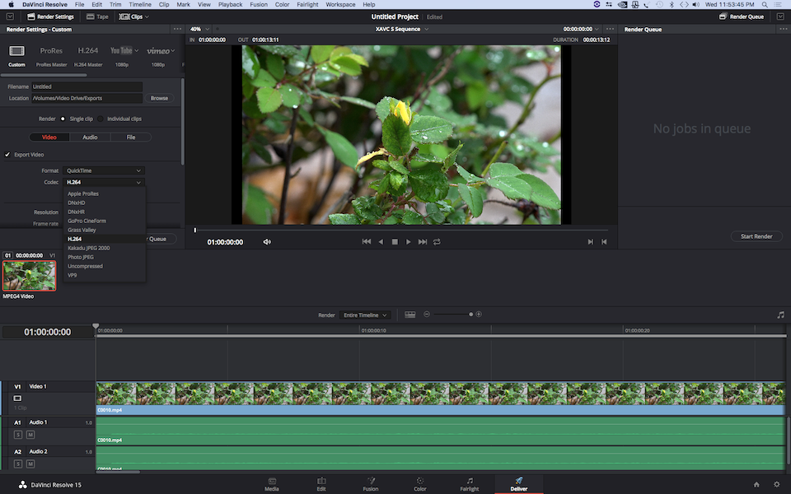This screenshot has width=791, height=494.
Task: Zoom in timeline with plus icon
Action: (x=479, y=314)
